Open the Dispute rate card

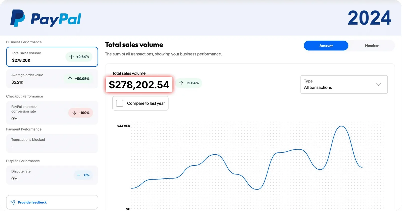(52, 175)
